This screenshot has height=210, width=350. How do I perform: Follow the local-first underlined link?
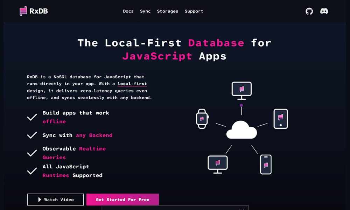132,84
